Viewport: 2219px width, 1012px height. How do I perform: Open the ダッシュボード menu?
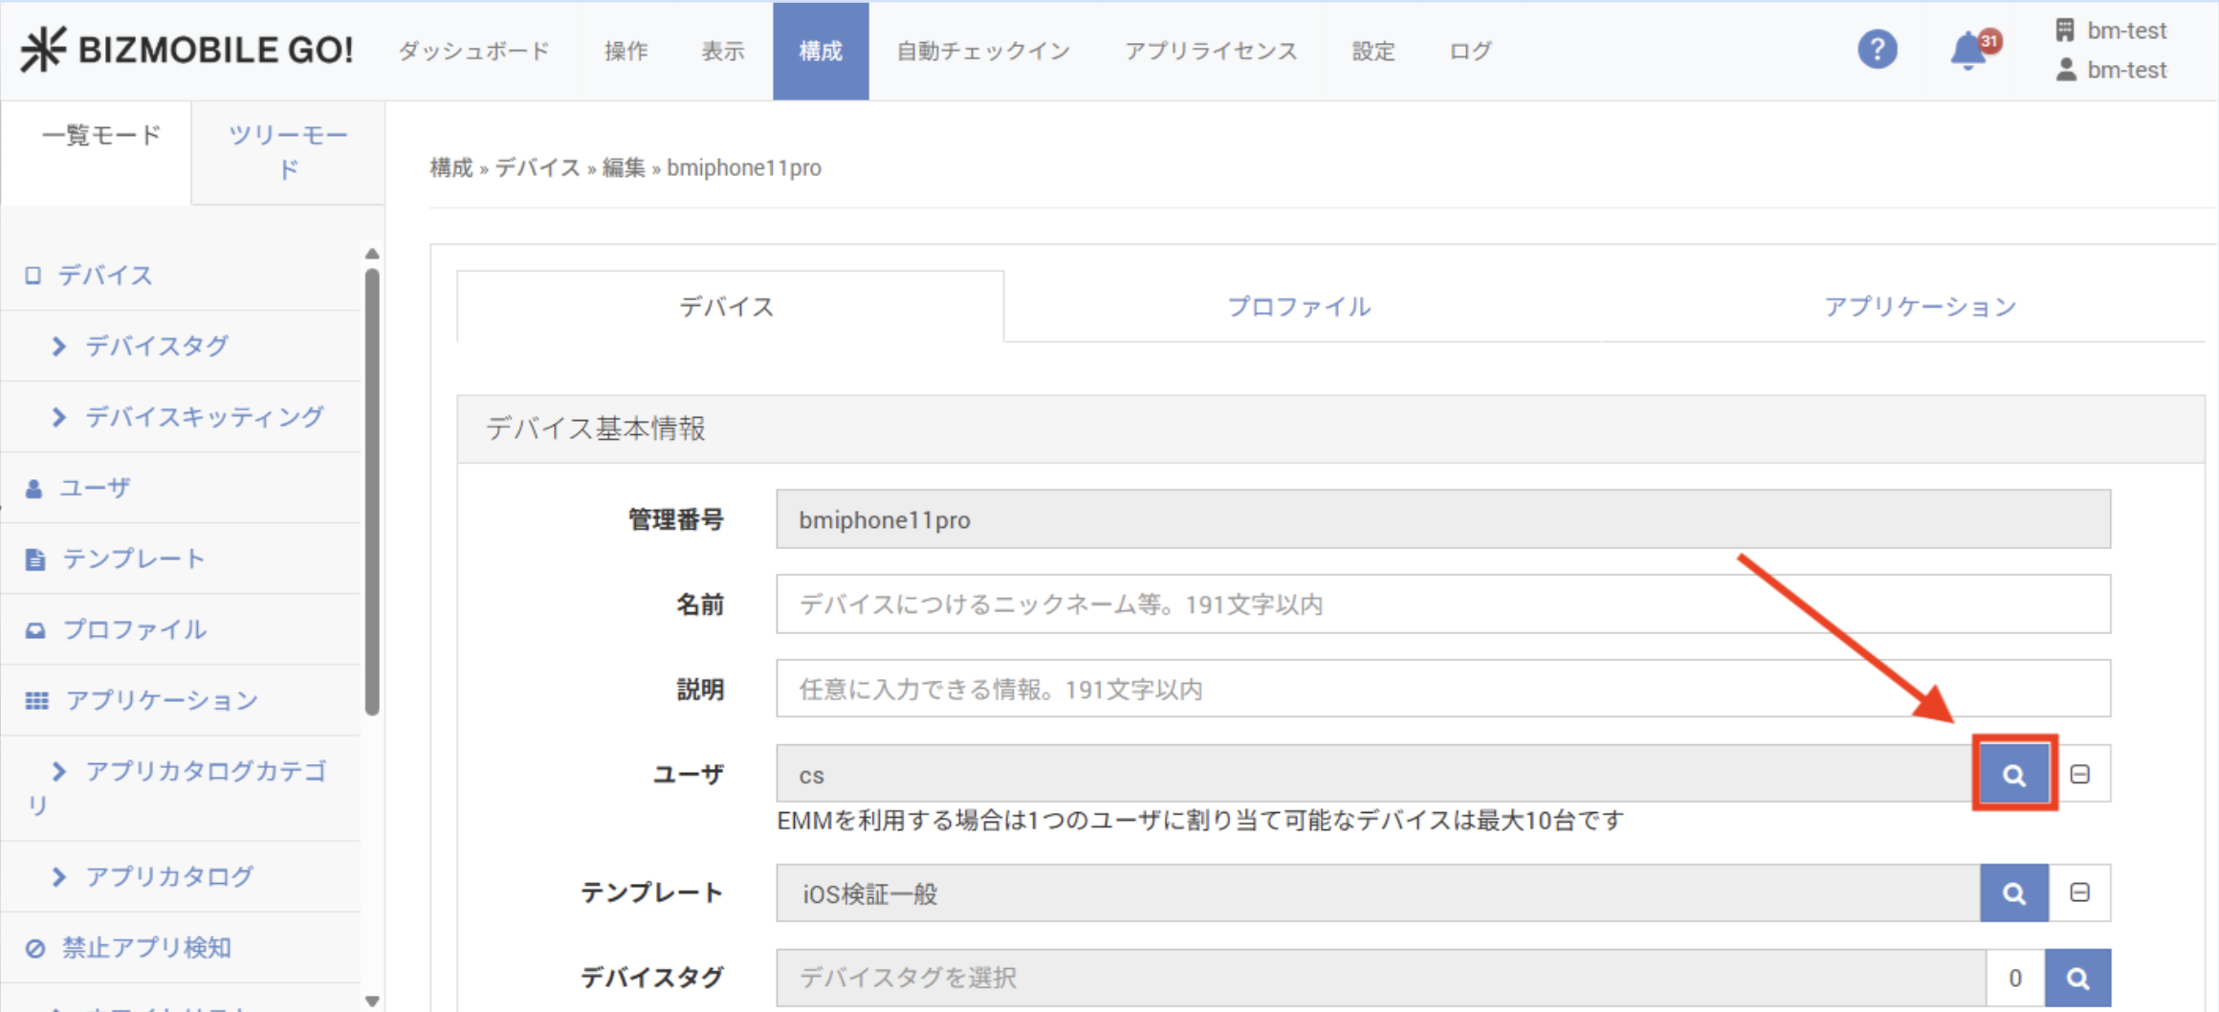click(473, 51)
